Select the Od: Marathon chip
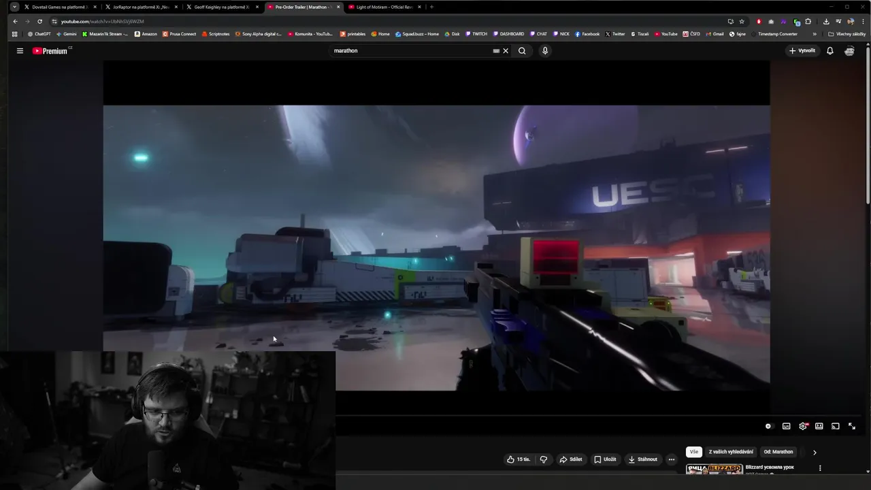 778,452
